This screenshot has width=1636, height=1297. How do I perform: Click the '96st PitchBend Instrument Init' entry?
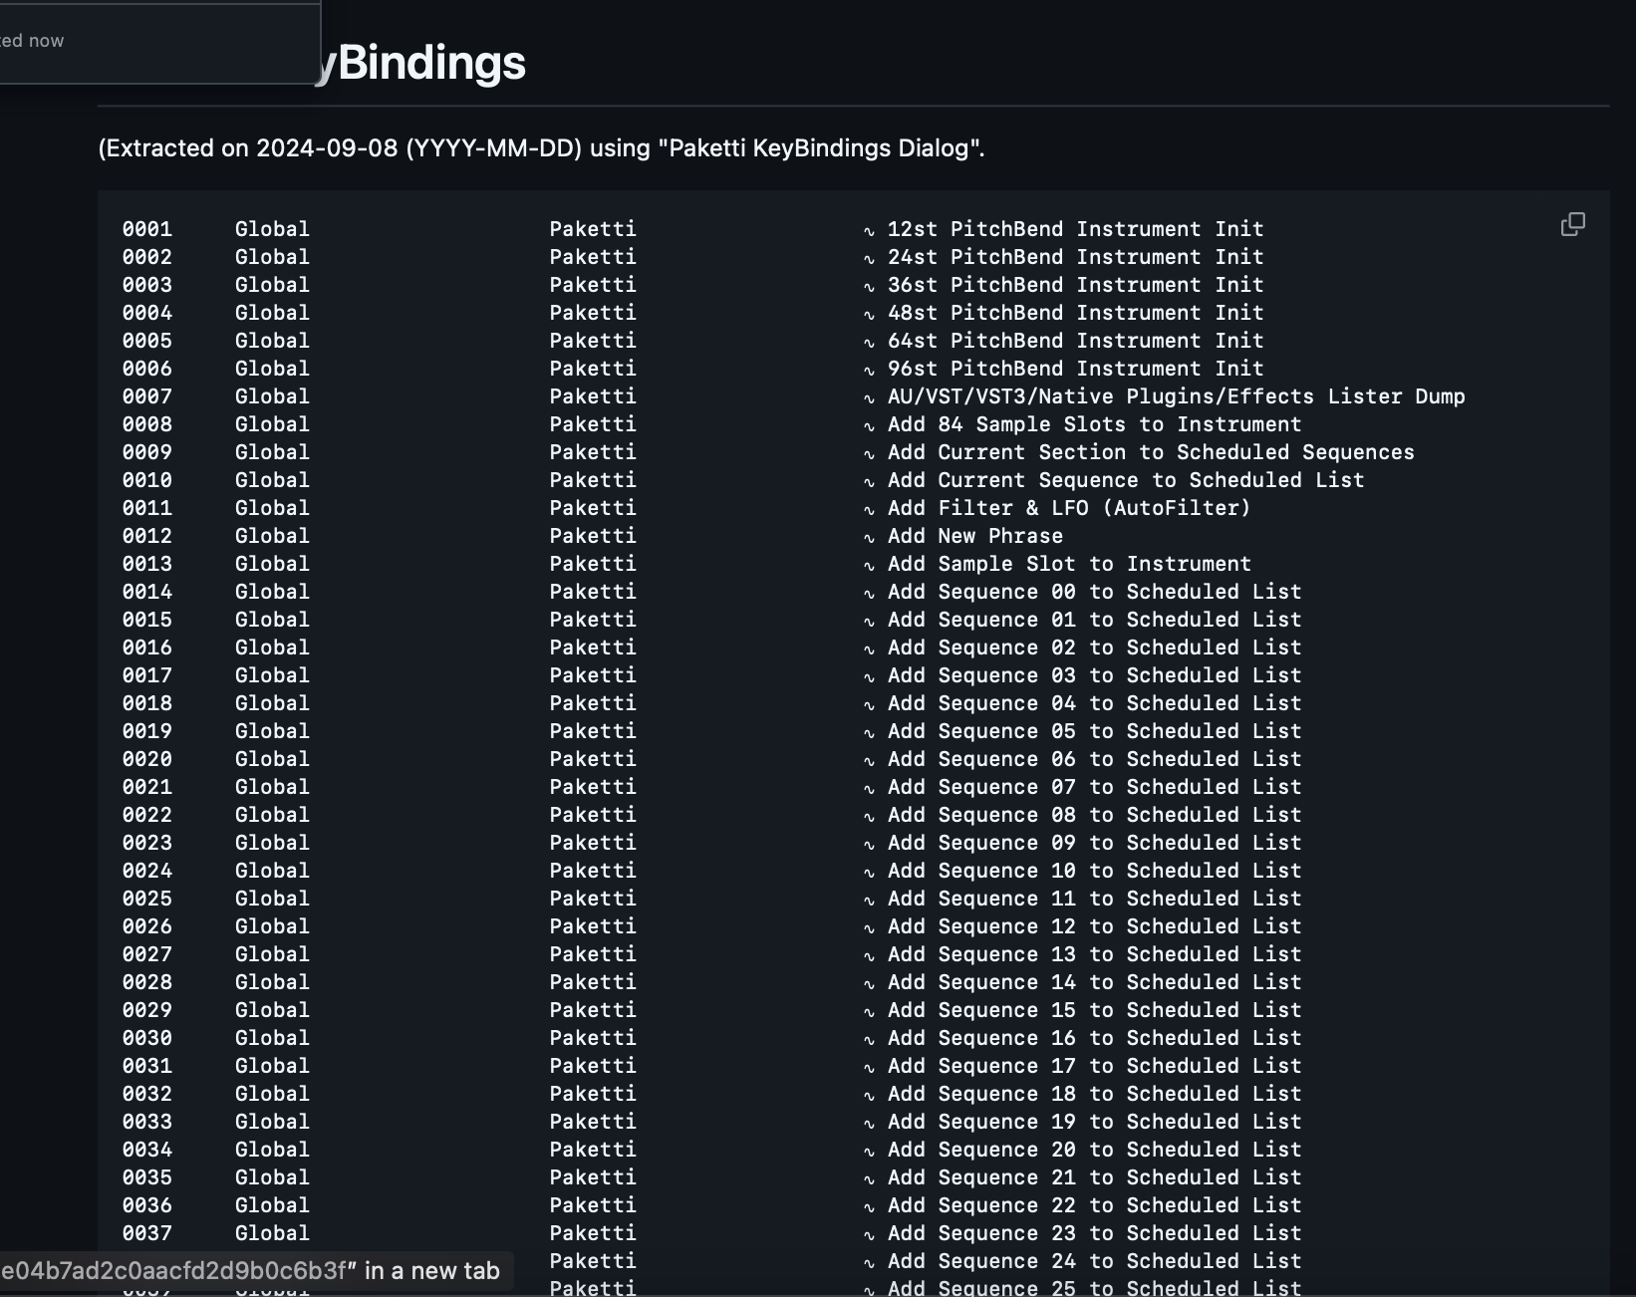coord(1075,369)
